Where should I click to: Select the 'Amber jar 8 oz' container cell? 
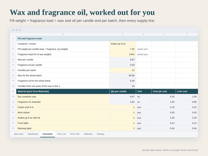coord(123,44)
